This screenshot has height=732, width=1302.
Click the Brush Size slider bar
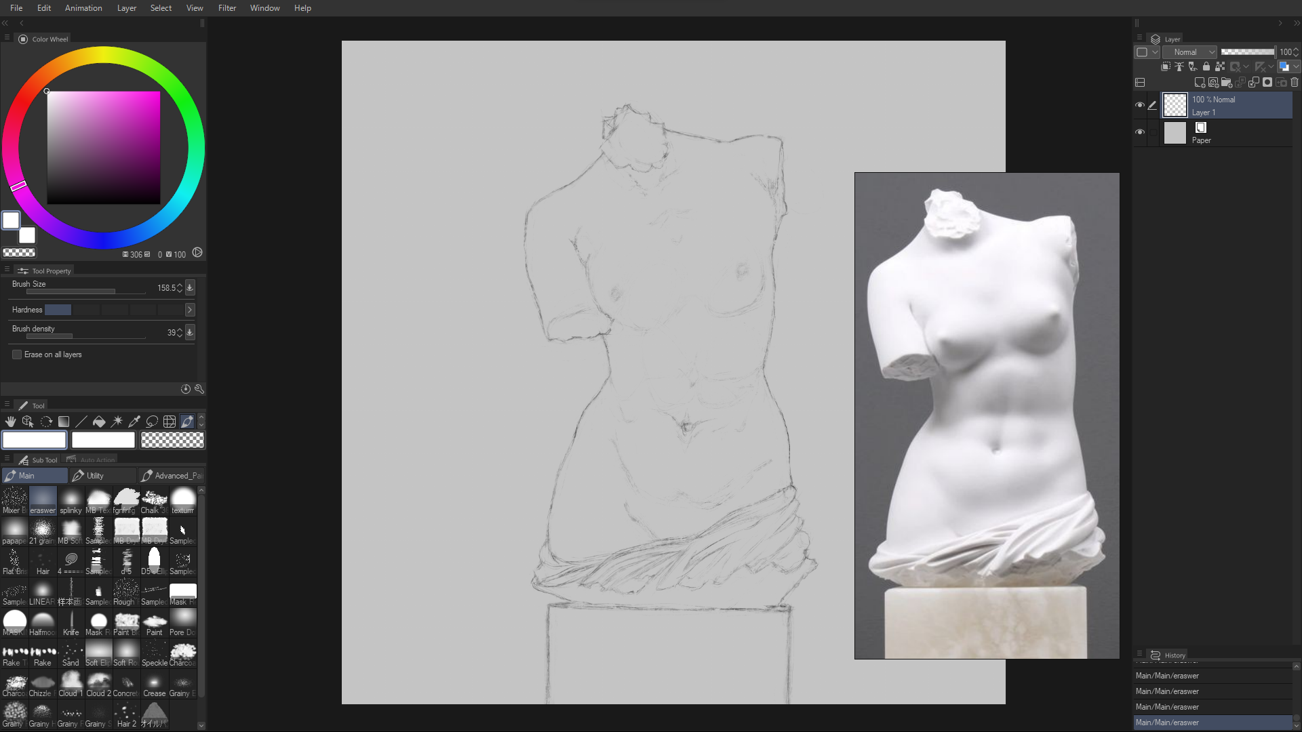86,291
